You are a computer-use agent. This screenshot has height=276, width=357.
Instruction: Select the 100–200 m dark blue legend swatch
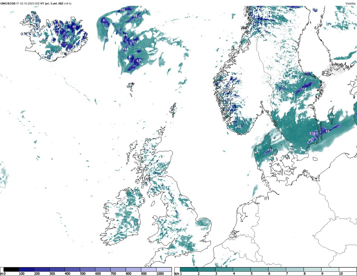26,270
